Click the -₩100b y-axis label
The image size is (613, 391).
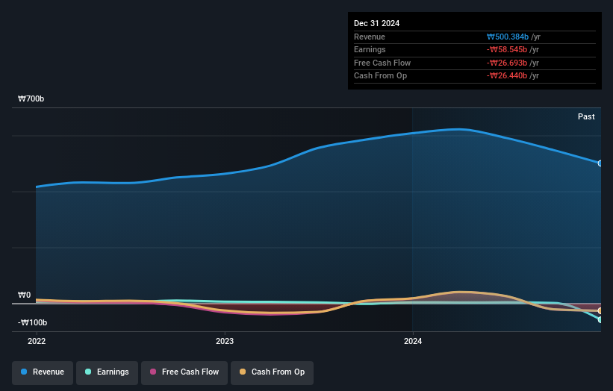click(x=32, y=322)
